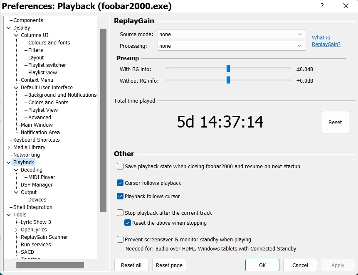Select the Filters page

[36, 50]
